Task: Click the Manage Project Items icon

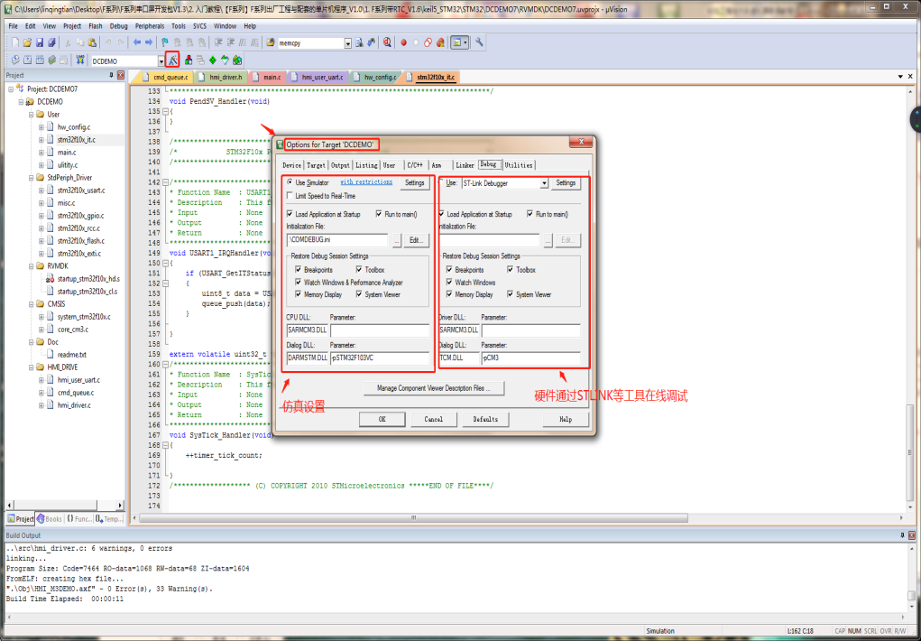Action: 188,60
